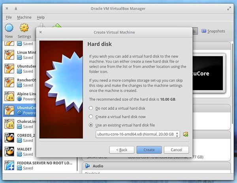Open the File menu
237x183 pixels.
[9, 17]
